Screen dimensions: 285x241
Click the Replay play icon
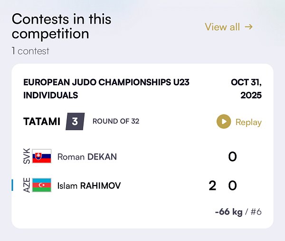(x=224, y=122)
